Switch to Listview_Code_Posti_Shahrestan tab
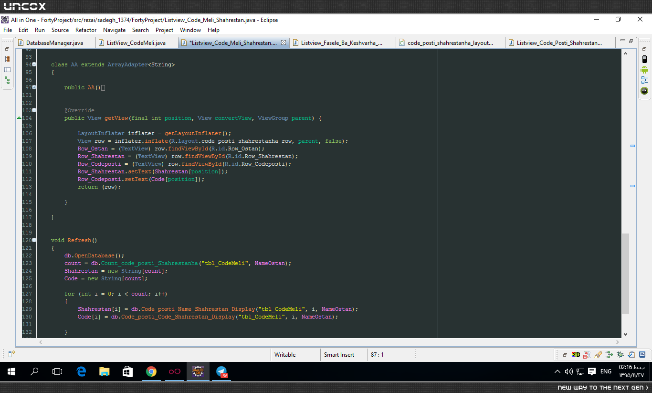652x393 pixels. coord(559,42)
